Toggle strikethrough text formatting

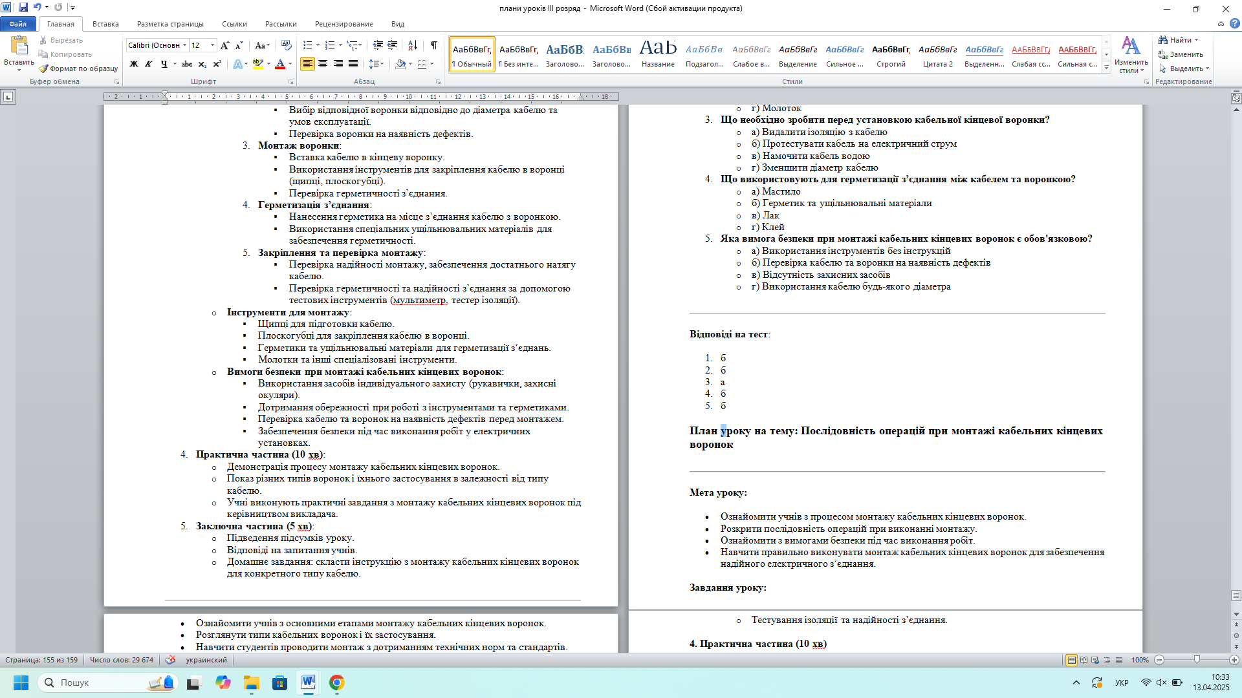[187, 64]
